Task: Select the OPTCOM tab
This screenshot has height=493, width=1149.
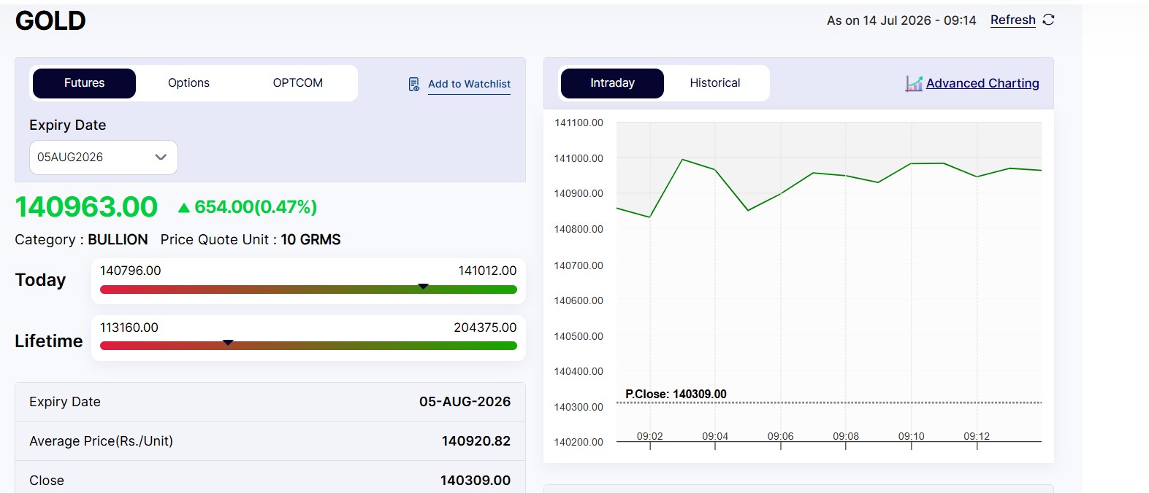Action: (298, 83)
